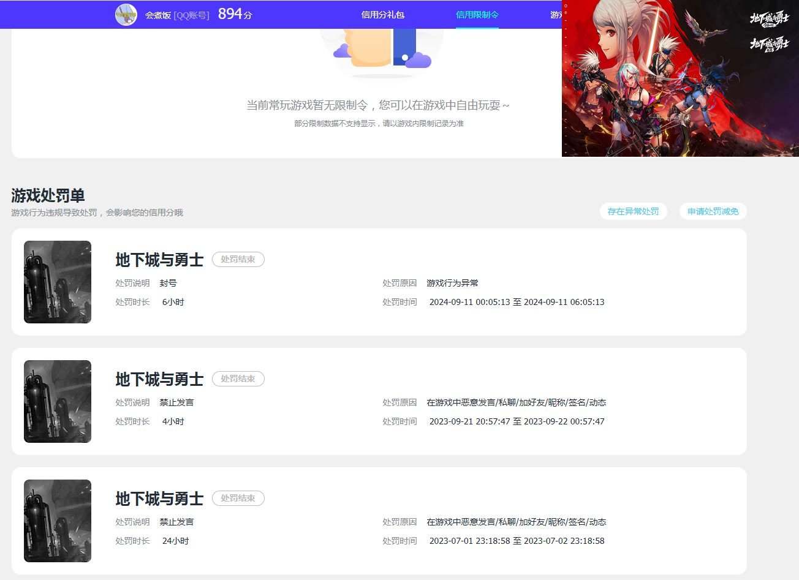Click the game thumbnail in the 6小时 punishment card
Screen dimensions: 799x580
tap(58, 282)
